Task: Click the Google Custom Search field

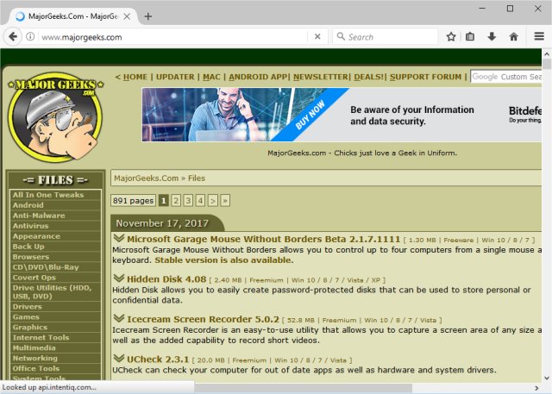Action: (519, 77)
